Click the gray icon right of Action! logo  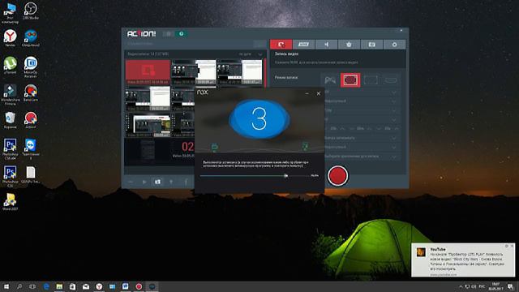click(168, 34)
